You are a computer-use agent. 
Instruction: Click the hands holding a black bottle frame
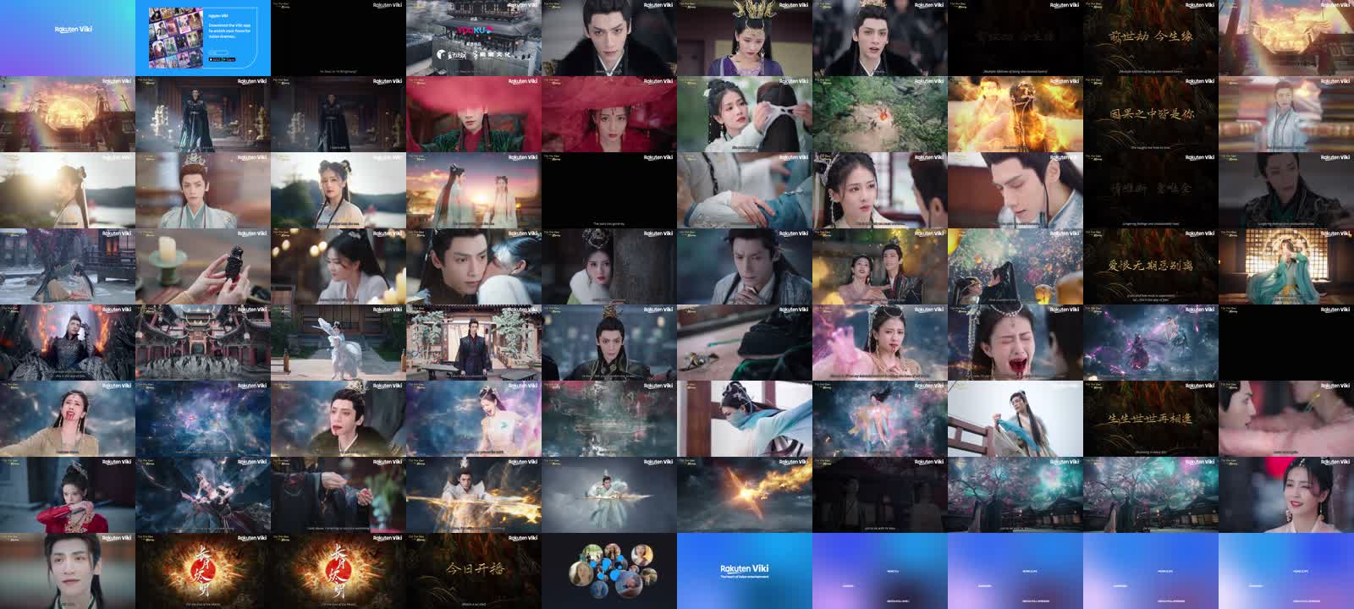(203, 266)
